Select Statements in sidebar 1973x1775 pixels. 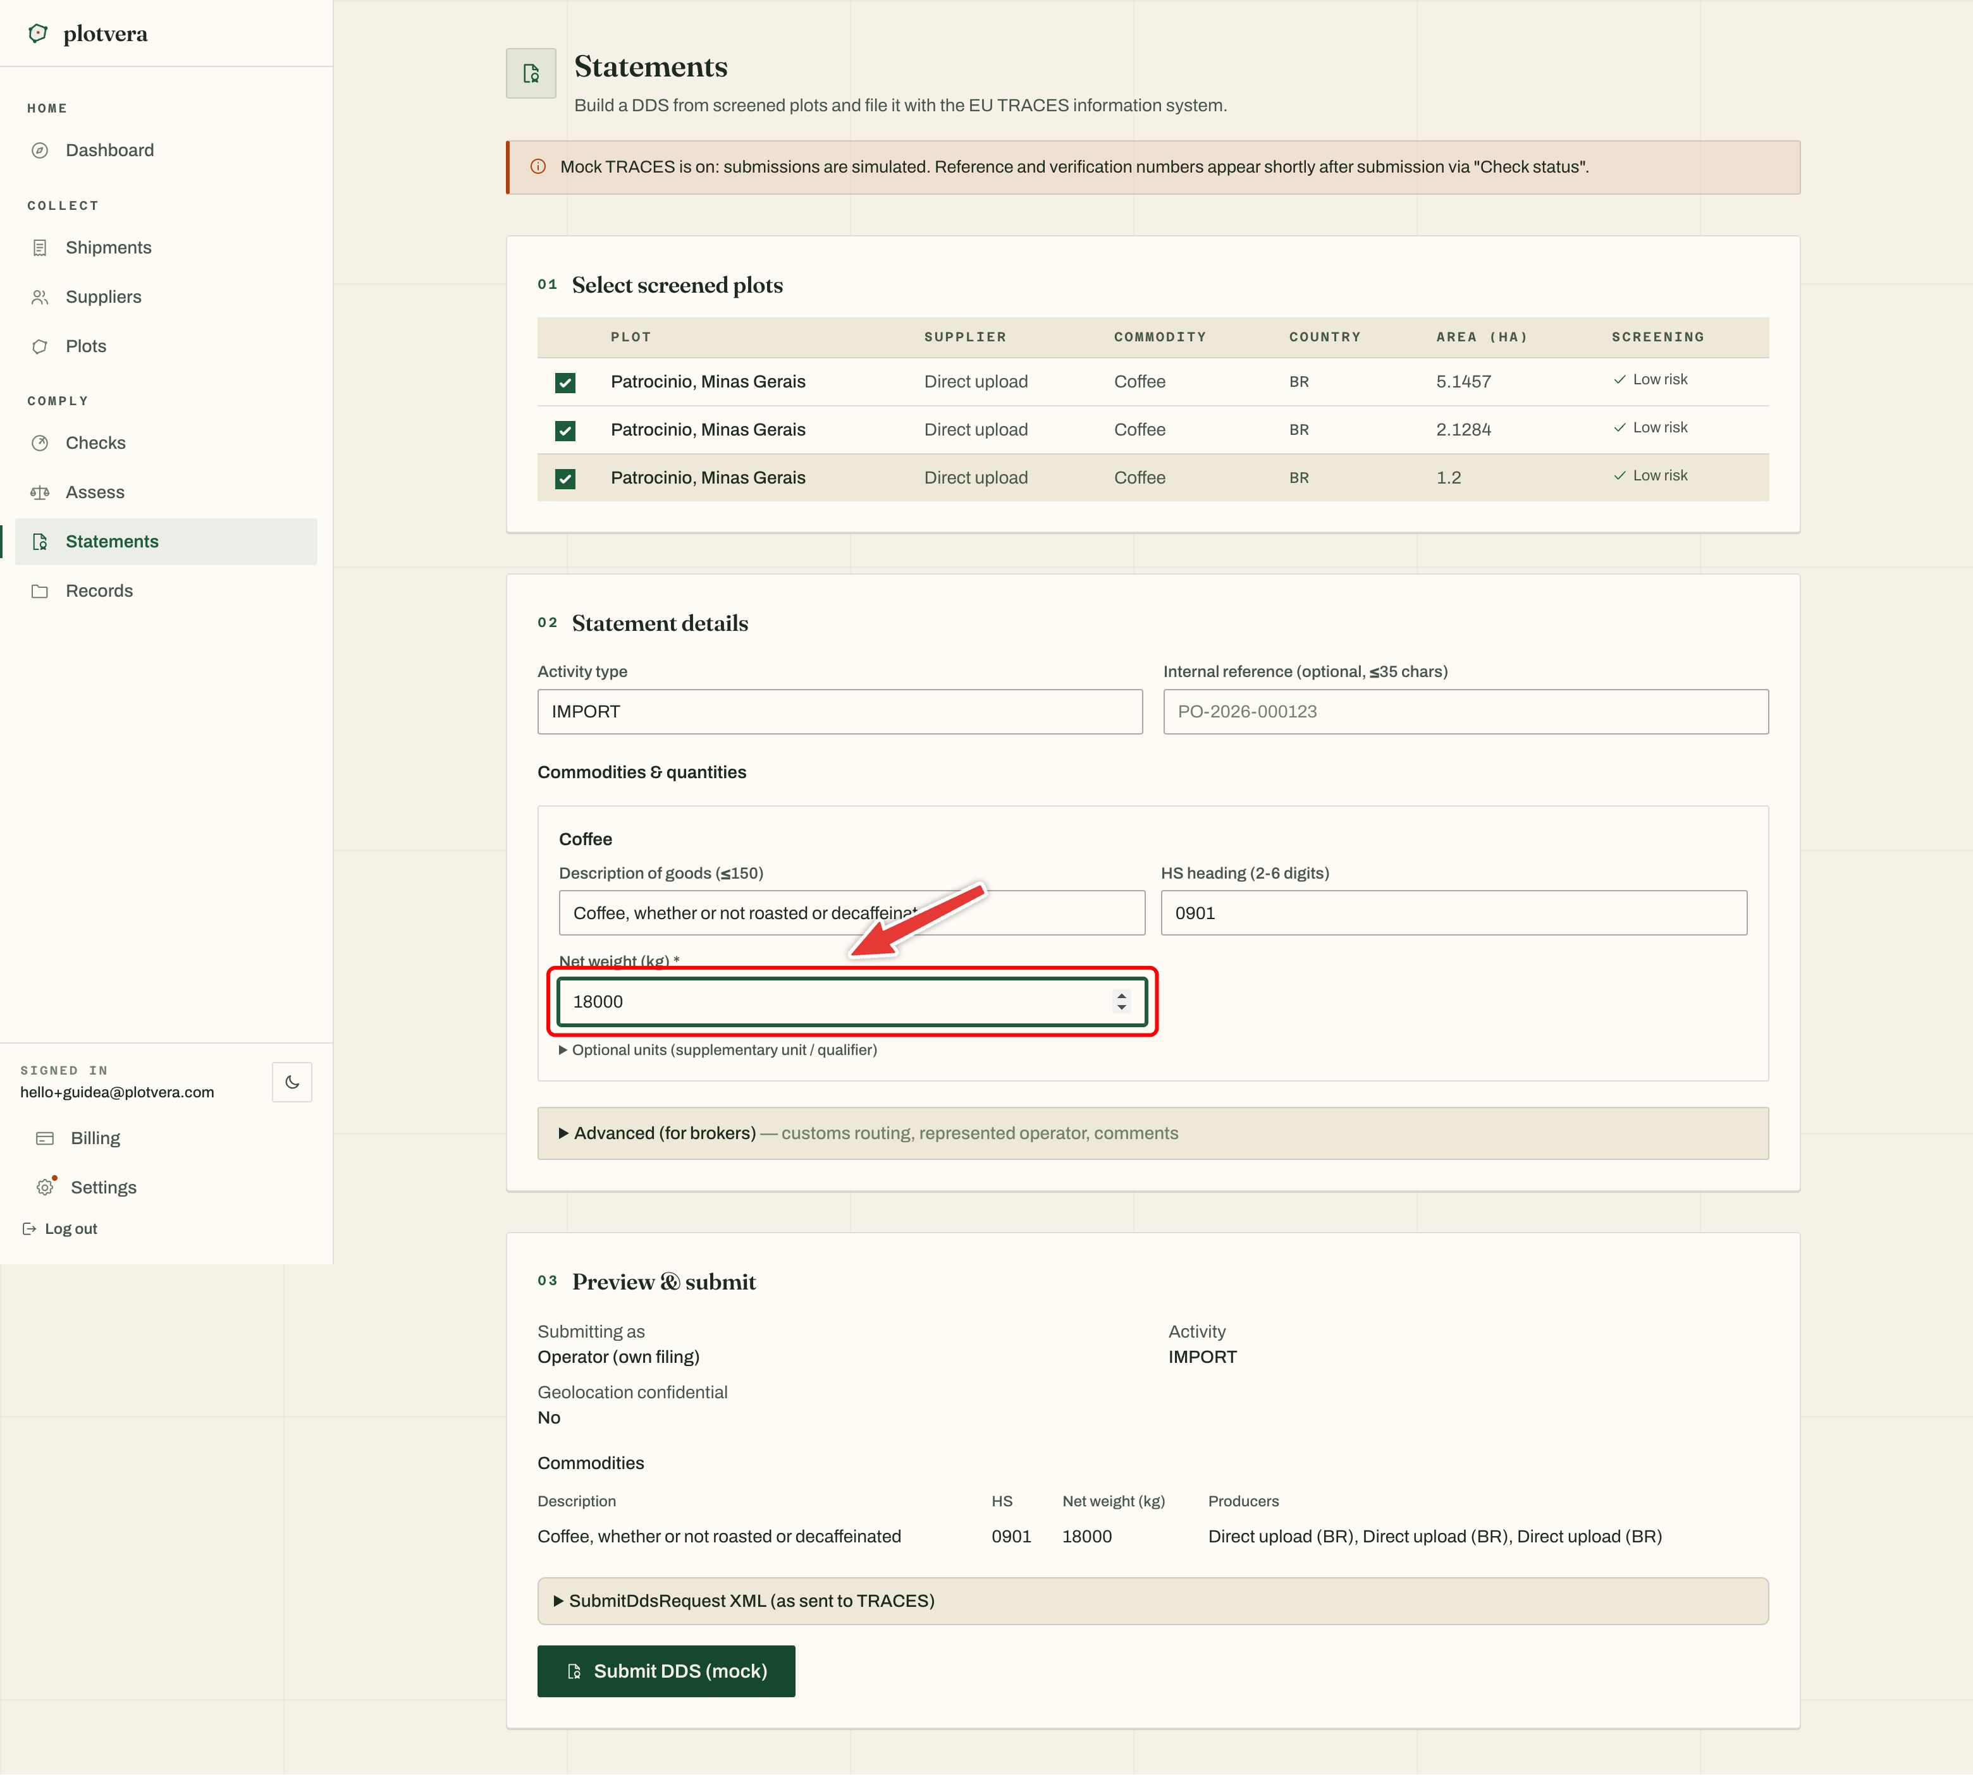166,541
